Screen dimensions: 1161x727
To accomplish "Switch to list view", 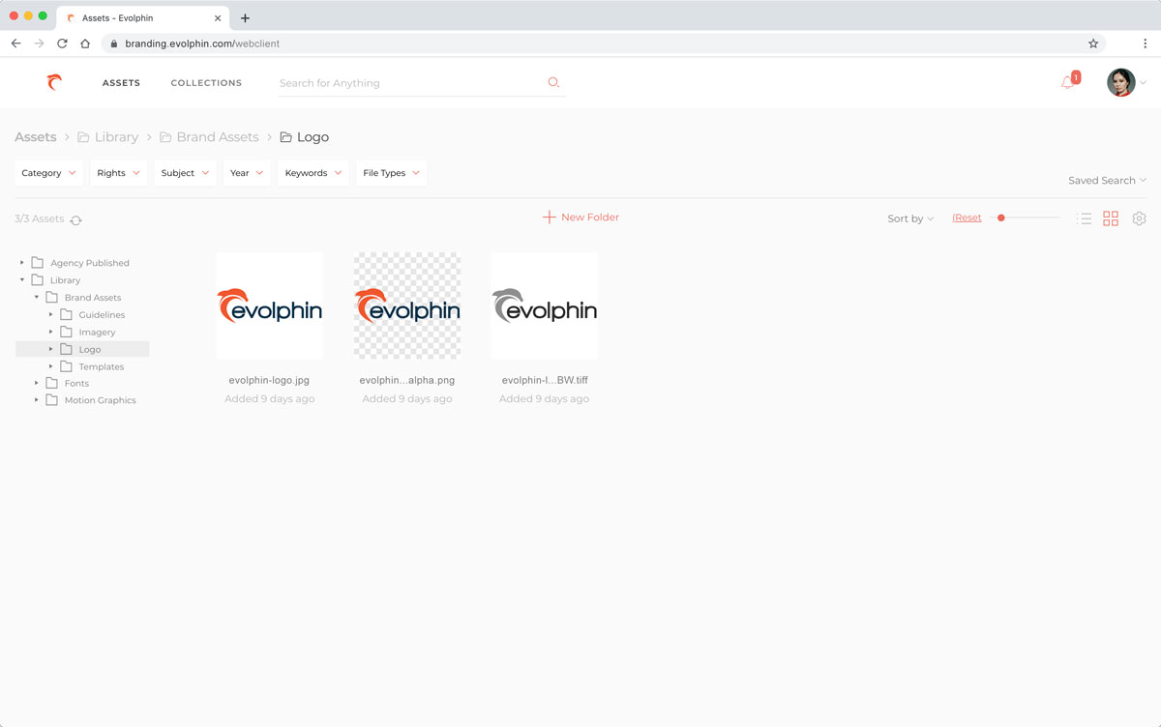I will pos(1084,218).
